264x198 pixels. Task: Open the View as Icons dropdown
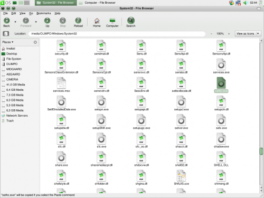pyautogui.click(x=248, y=34)
